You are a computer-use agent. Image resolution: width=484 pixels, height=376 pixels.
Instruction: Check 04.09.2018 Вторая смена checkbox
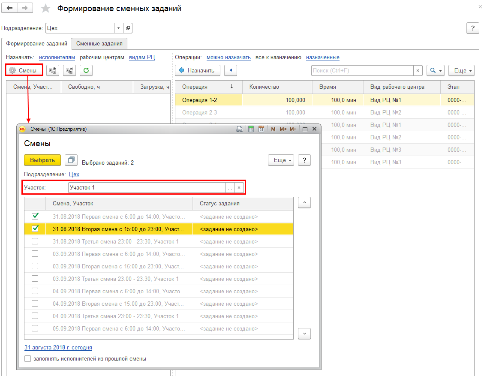[35, 303]
